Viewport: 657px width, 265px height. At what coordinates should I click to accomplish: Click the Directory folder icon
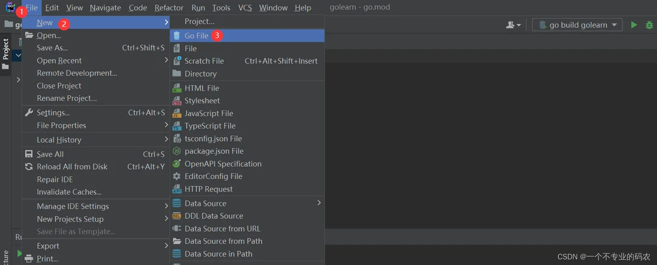[x=176, y=73]
